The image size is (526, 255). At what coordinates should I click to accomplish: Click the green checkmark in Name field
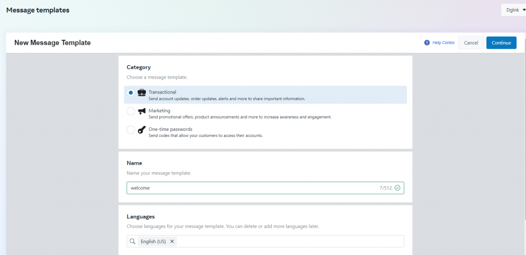tap(398, 188)
